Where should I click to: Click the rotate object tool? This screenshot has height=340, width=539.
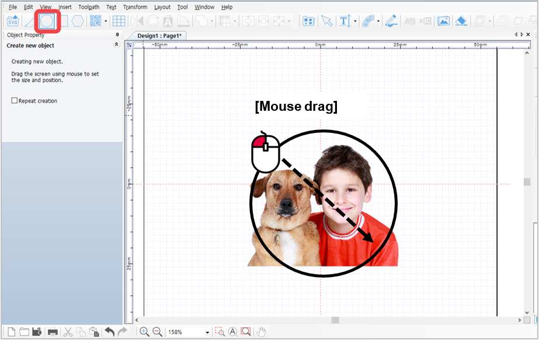pos(152,22)
